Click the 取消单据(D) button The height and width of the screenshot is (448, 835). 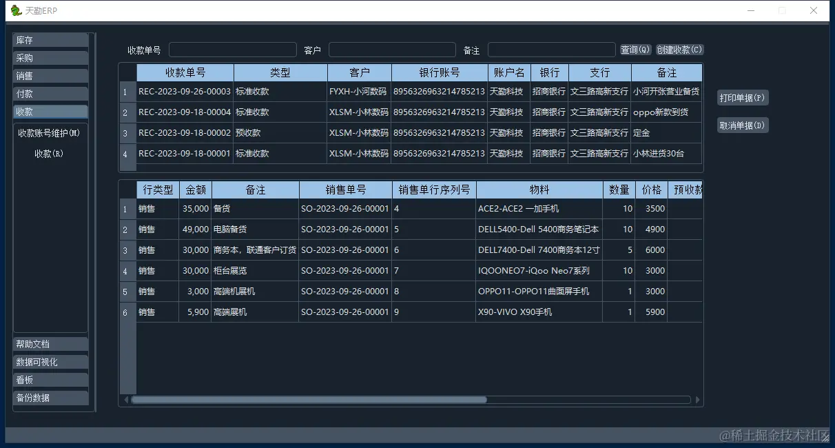click(x=742, y=125)
